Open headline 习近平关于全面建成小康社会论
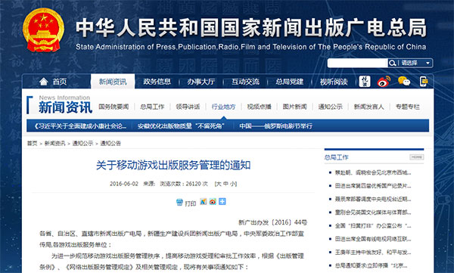454x273 pixels. click(x=80, y=126)
